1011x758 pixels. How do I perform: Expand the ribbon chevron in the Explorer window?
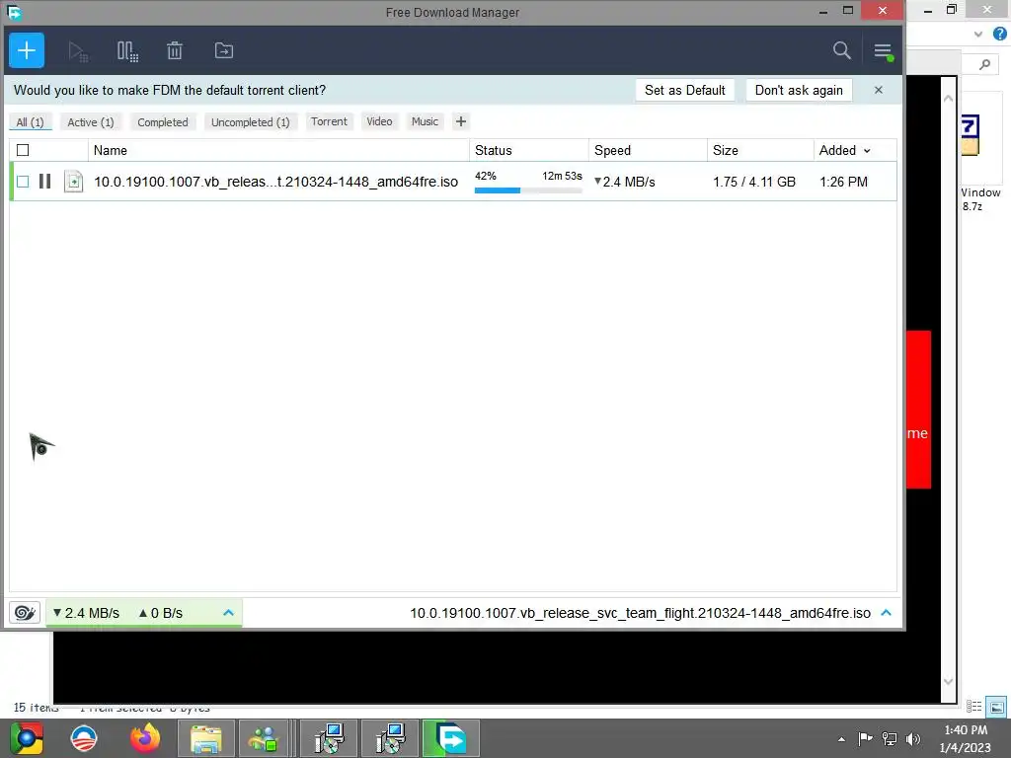(x=978, y=35)
